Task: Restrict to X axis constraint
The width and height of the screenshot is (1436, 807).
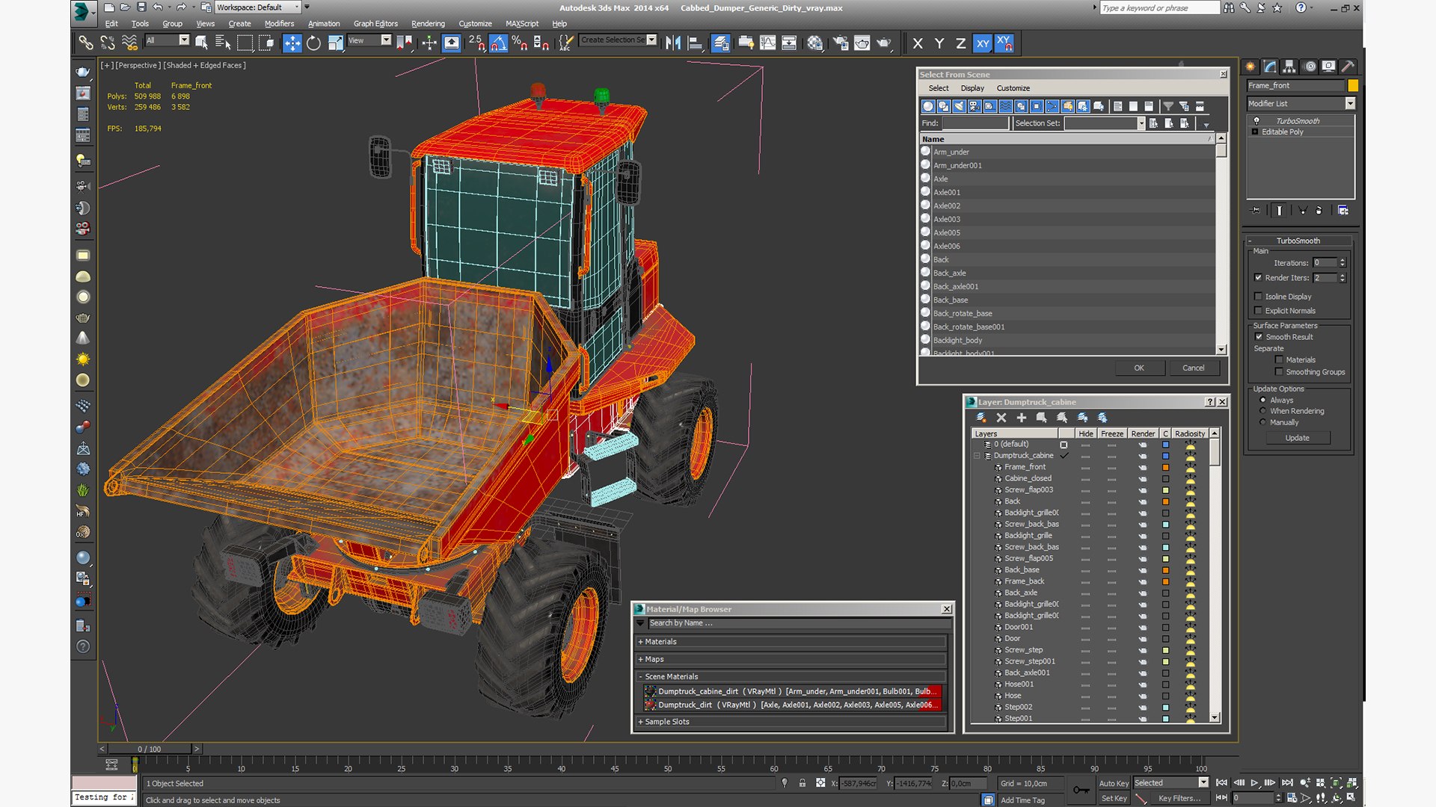Action: click(x=918, y=43)
